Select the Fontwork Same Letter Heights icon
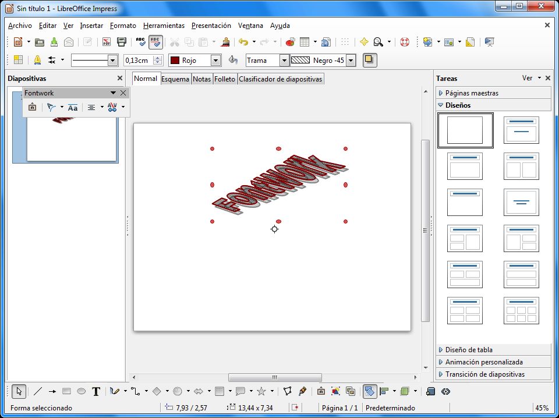Viewport: 559px width, 418px height. (72, 107)
